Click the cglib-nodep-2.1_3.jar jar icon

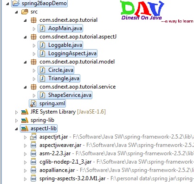pos(33,162)
